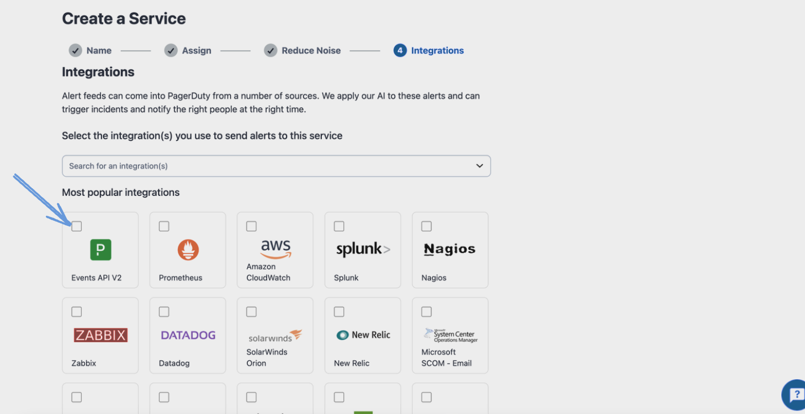Check the Events API V2 checkbox
Viewport: 805px width, 414px height.
(x=77, y=226)
